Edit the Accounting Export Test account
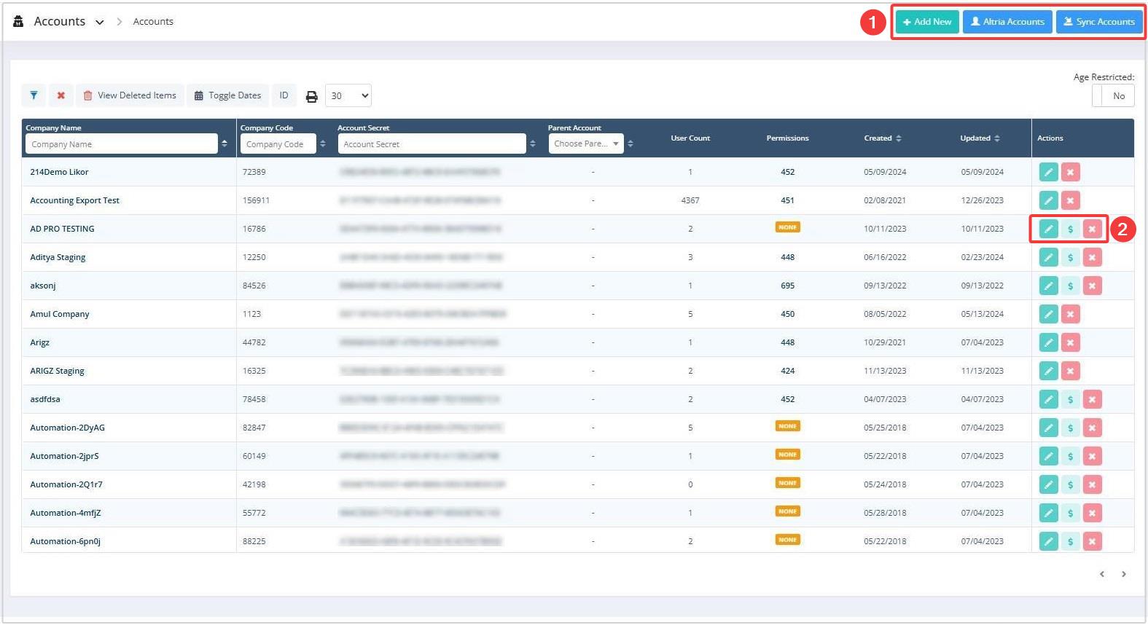 pyautogui.click(x=1048, y=200)
